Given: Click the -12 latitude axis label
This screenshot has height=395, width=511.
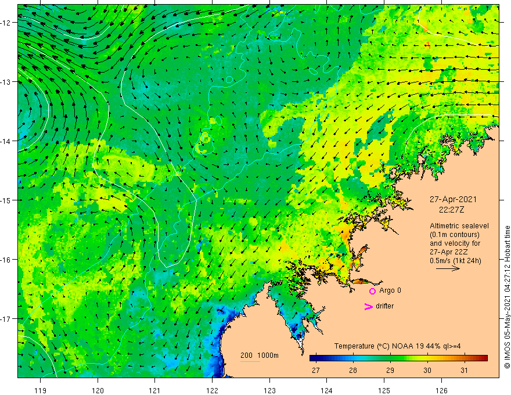Looking at the screenshot, I should click(6, 23).
